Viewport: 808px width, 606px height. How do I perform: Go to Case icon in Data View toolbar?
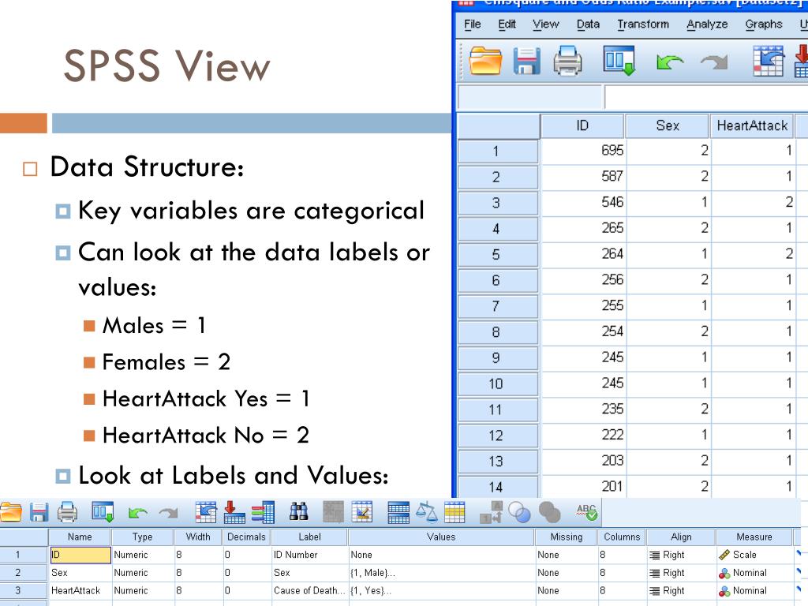[x=769, y=61]
